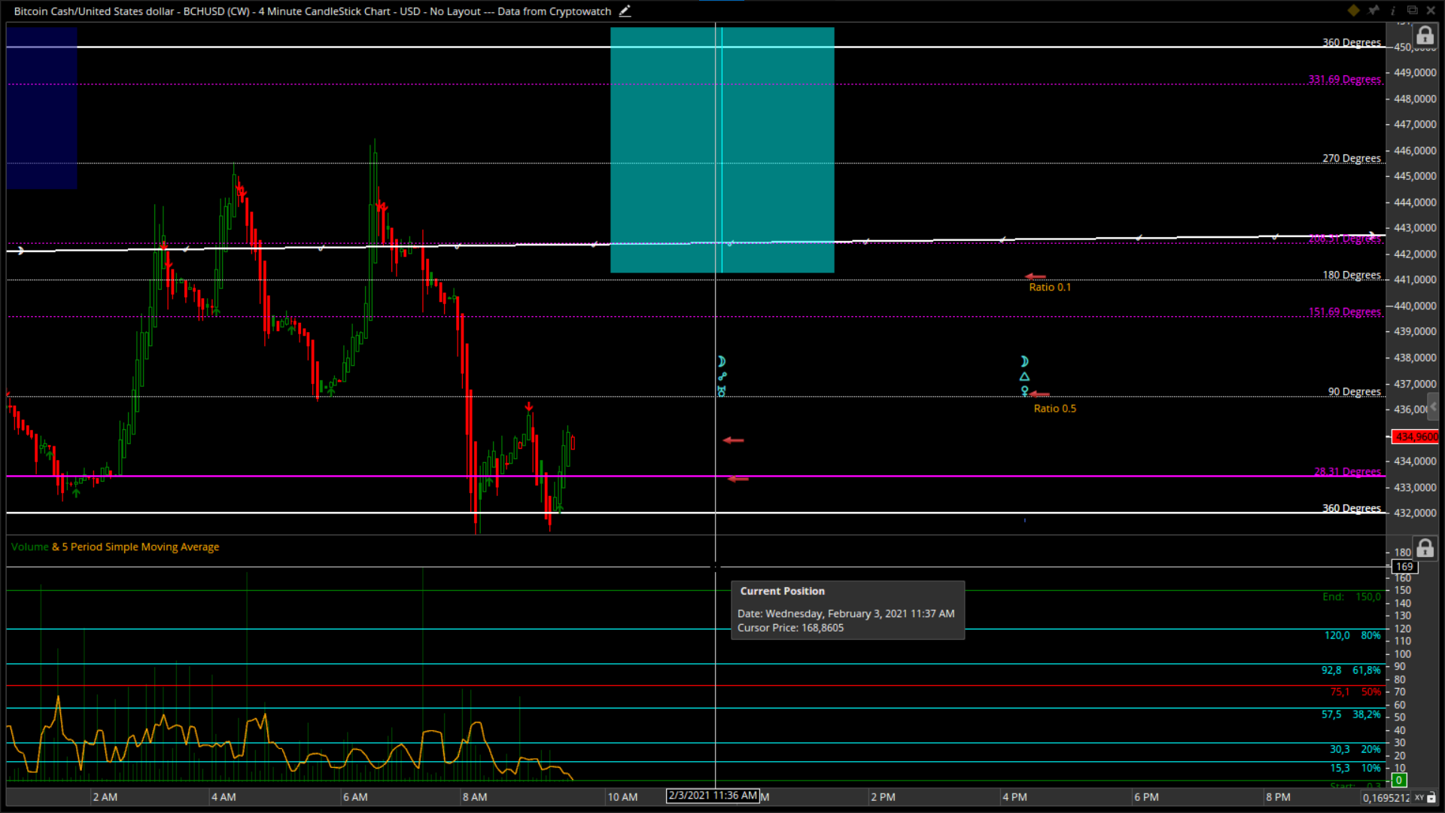
Task: Click the End: 150,0 retracement label
Action: 1352,597
